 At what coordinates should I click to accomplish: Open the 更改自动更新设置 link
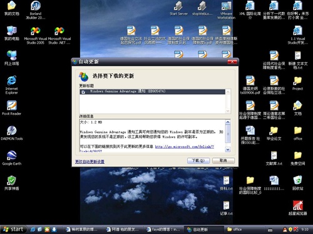(90, 162)
